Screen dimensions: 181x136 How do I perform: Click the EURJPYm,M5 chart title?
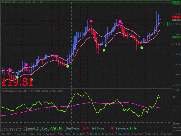pos(8,2)
